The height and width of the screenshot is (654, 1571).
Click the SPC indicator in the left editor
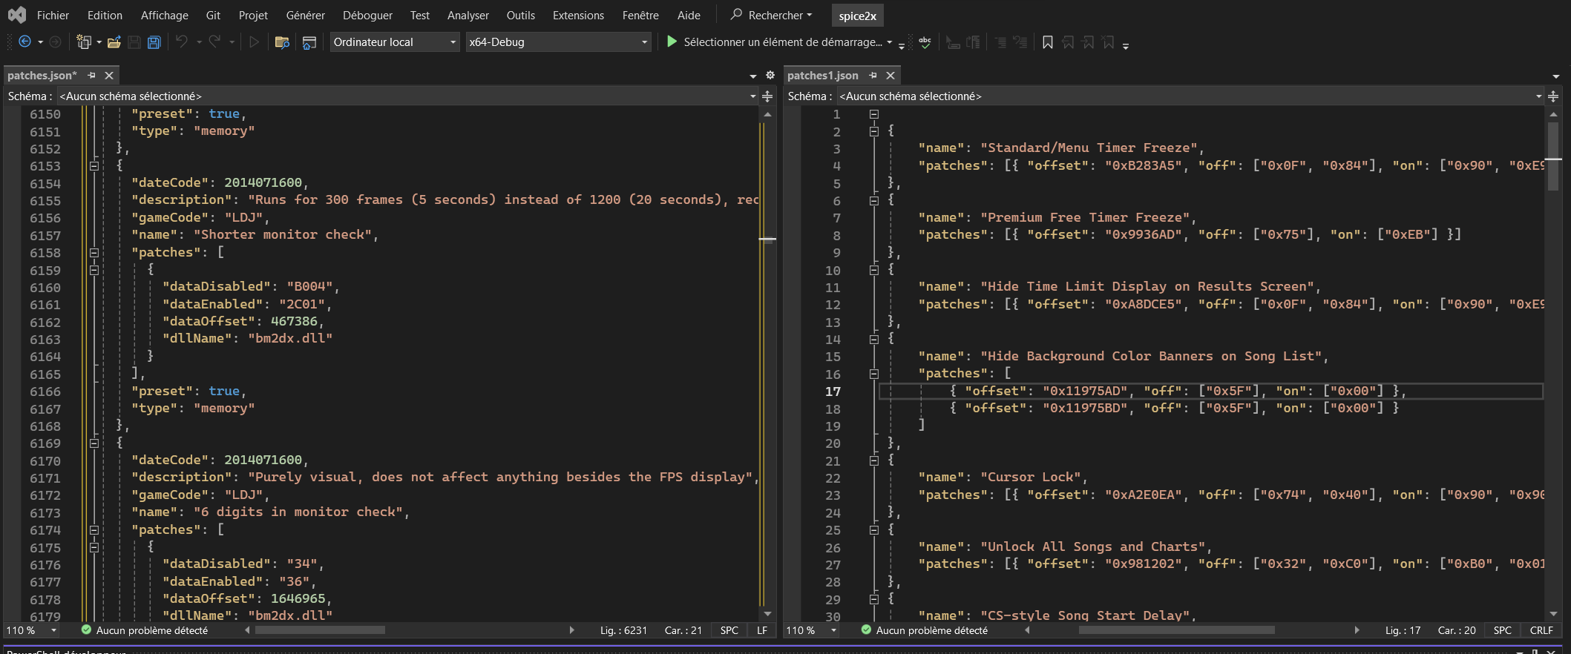(729, 630)
